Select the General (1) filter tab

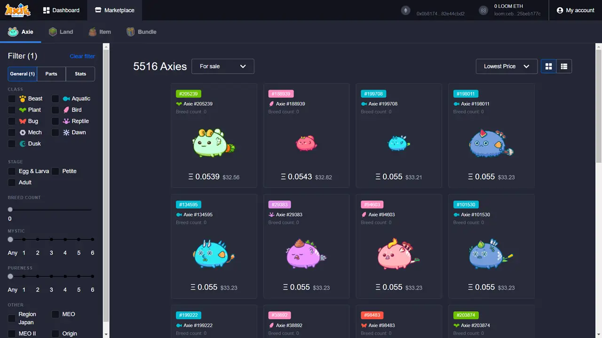23,74
